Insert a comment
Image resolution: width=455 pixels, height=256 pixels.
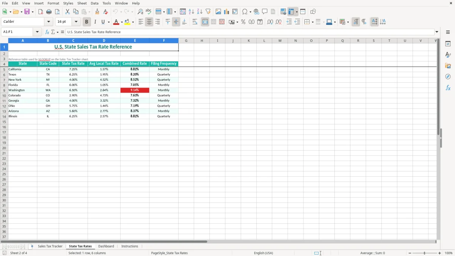[x=265, y=12]
